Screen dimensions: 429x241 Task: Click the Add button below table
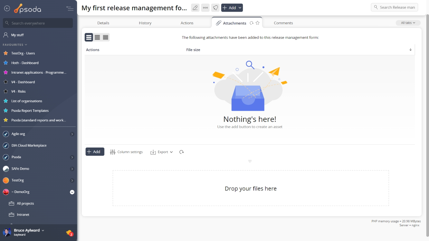pos(95,152)
